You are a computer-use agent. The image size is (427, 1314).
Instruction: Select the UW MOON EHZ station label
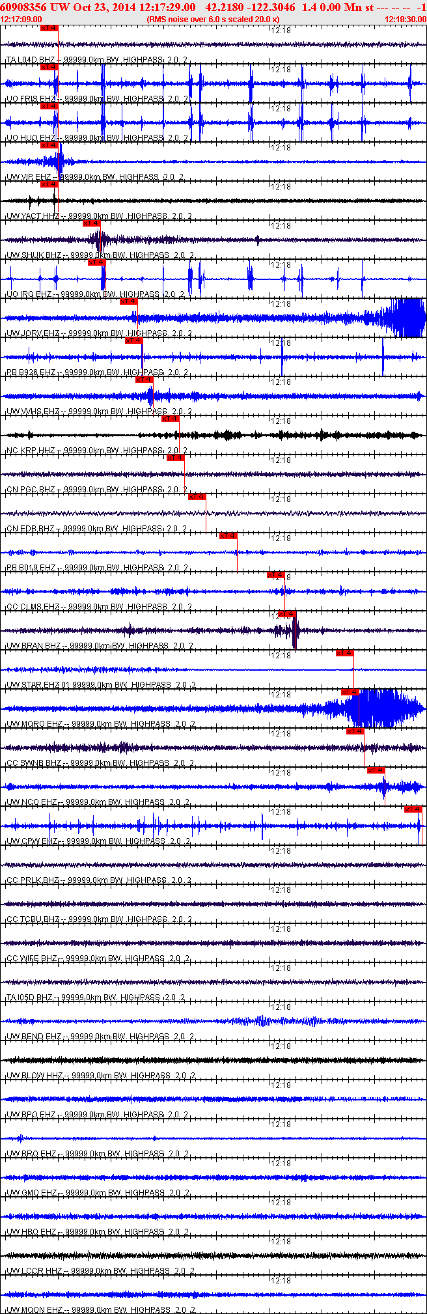point(34,1310)
